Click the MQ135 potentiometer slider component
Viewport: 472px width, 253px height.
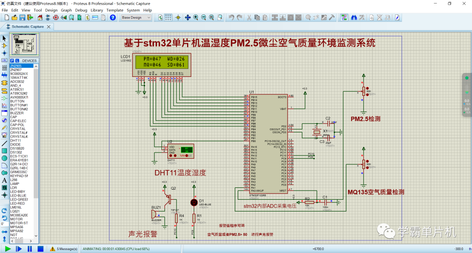point(364,164)
